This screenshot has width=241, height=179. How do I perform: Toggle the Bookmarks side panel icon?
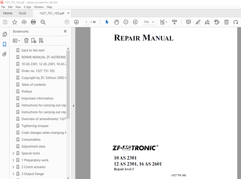[x=4, y=44]
